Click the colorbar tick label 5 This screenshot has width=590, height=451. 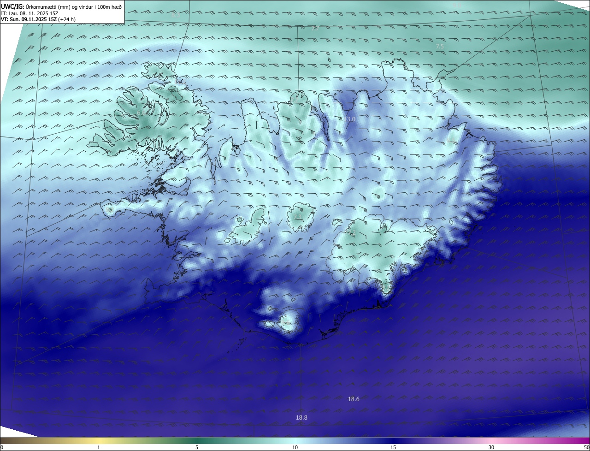(197, 447)
